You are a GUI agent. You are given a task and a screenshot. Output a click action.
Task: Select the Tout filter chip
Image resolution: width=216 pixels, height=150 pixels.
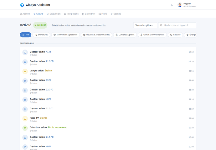tap(26, 35)
